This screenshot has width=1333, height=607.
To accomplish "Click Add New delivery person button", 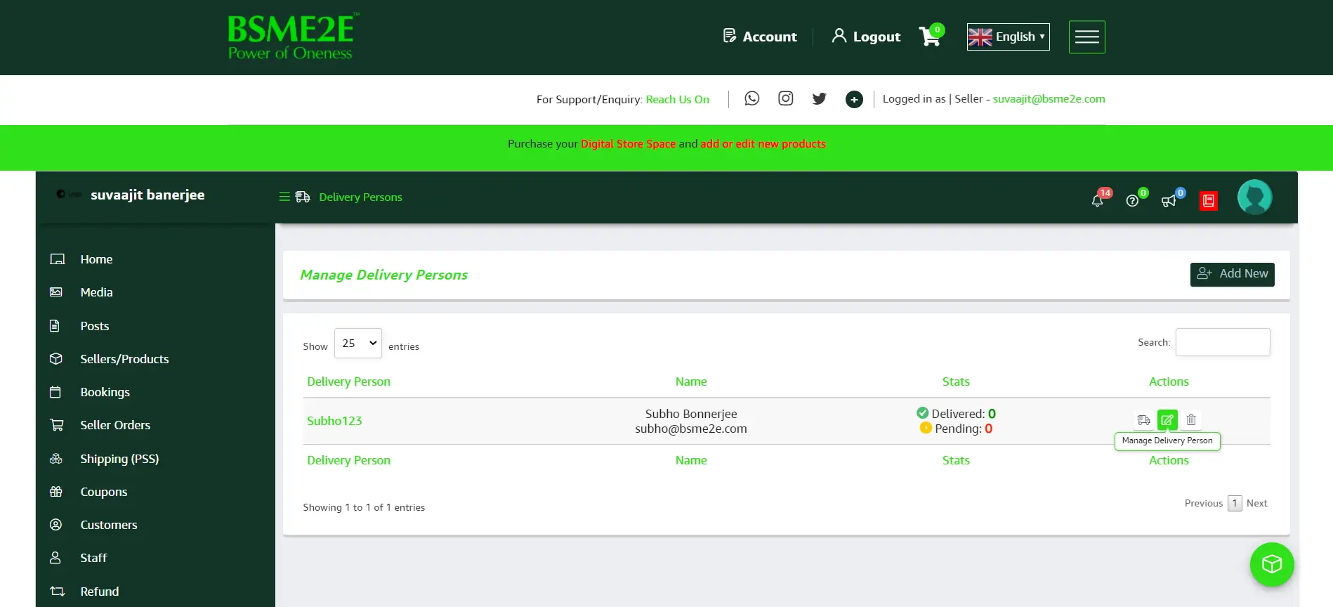I will click(1232, 274).
